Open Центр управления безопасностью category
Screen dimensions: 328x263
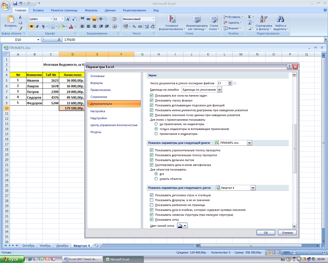tap(114, 125)
